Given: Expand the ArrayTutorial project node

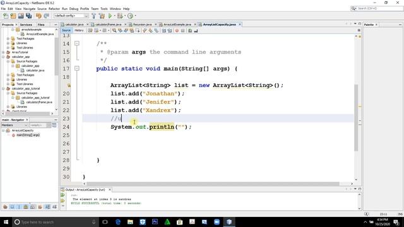Looking at the screenshot, I should pyautogui.click(x=4, y=52).
